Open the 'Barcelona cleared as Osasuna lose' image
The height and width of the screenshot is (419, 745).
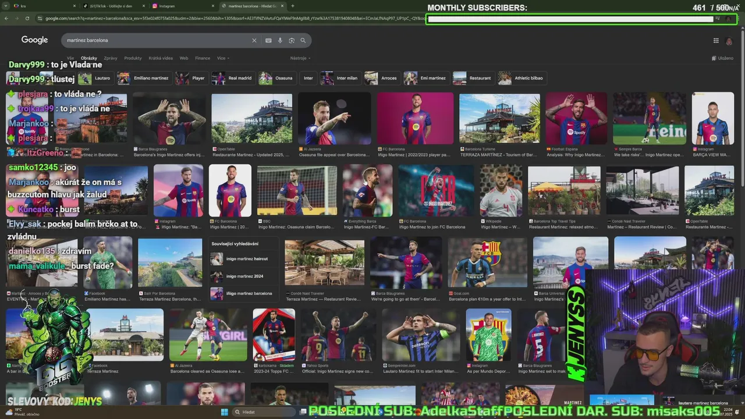208,335
